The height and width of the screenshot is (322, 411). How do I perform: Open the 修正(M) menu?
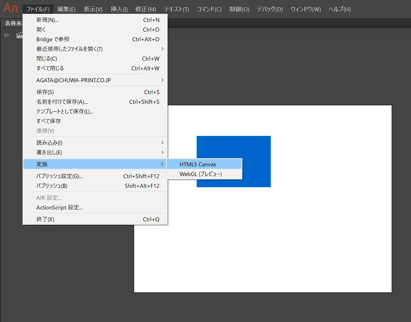click(x=146, y=9)
